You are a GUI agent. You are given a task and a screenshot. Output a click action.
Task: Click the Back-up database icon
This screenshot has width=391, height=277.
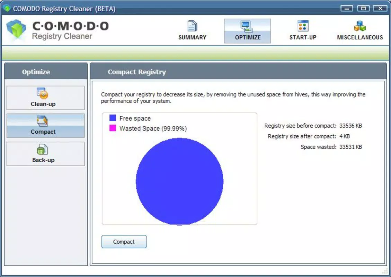tap(42, 149)
